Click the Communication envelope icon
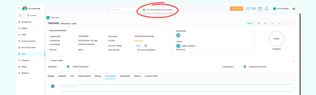 point(19,41)
